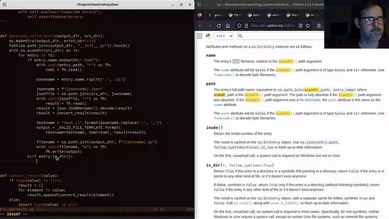Click the 'elif entry.is_dir():' code line

click(x=50, y=156)
